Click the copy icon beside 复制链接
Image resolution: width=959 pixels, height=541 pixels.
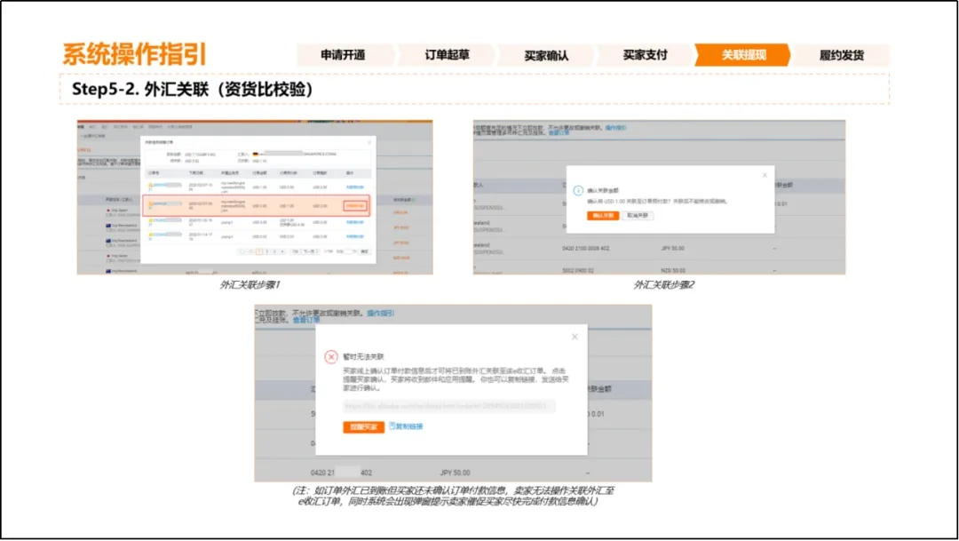pyautogui.click(x=392, y=426)
